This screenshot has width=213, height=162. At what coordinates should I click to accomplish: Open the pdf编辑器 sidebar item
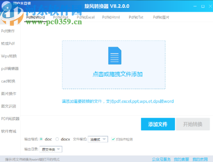(x=10, y=68)
